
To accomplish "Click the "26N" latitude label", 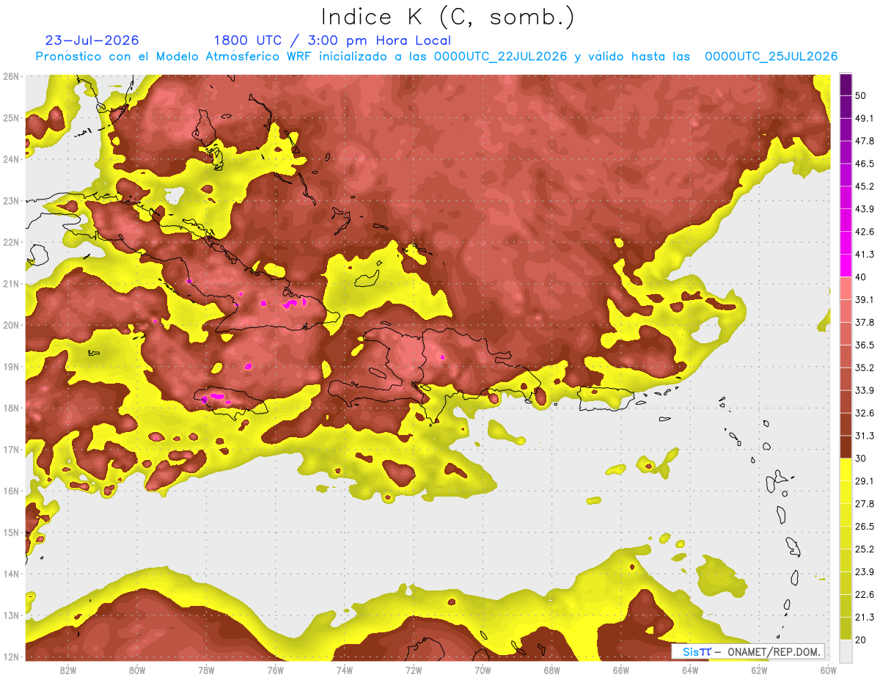I will point(11,76).
